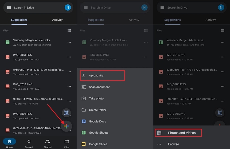The image size is (230, 149).
Task: Open more options for 994b3f5f file in left screen
Action: (69, 101)
